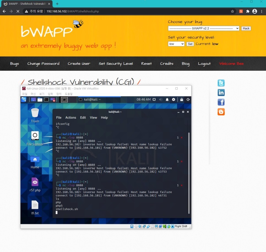Click the Set security level button

190,44
